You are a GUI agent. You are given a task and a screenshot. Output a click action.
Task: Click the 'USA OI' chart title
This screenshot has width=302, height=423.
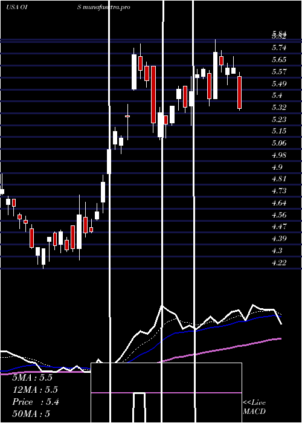pos(16,7)
